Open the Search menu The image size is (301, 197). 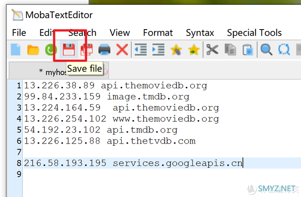pyautogui.click(x=82, y=33)
